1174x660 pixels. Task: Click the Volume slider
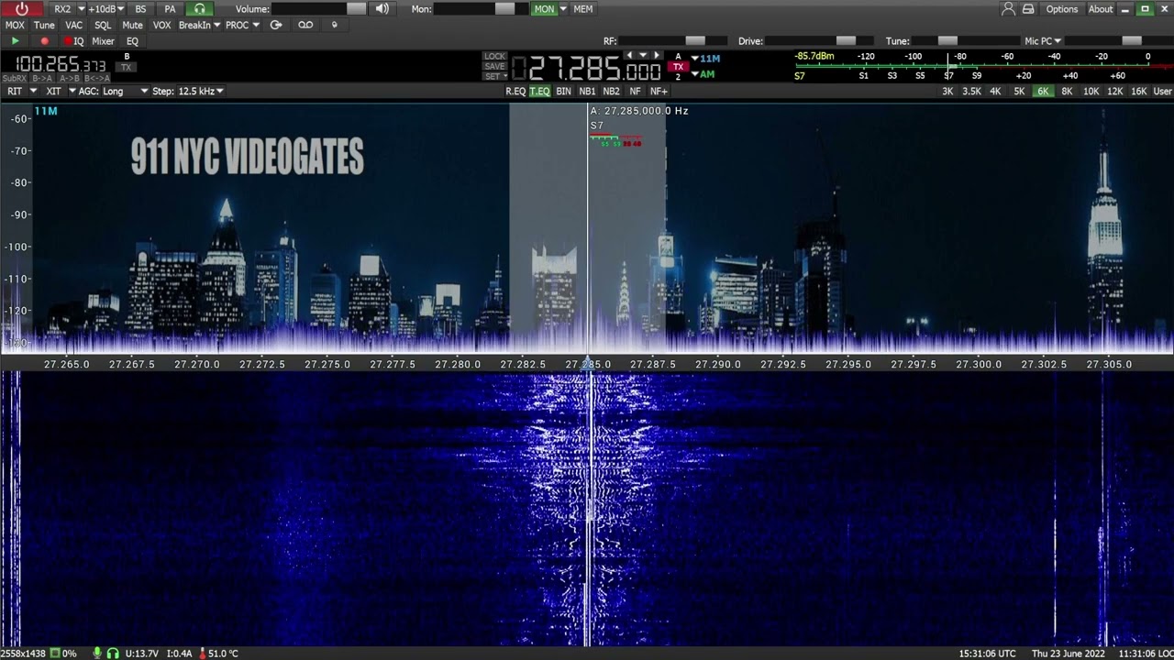click(319, 9)
